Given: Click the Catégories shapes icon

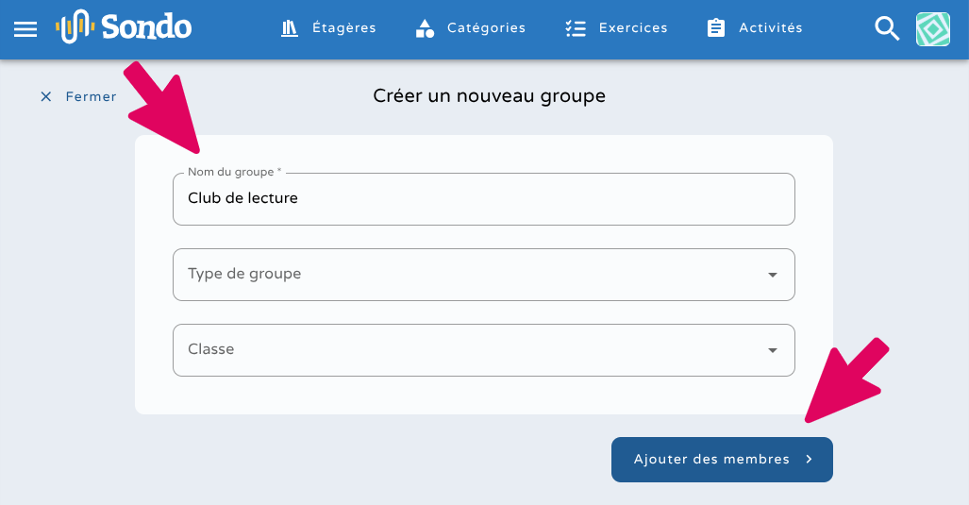Looking at the screenshot, I should click(x=425, y=28).
